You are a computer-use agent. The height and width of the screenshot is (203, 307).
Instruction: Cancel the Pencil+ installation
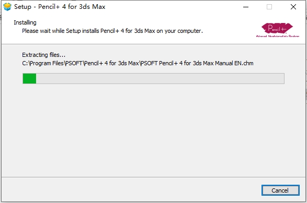(280, 190)
